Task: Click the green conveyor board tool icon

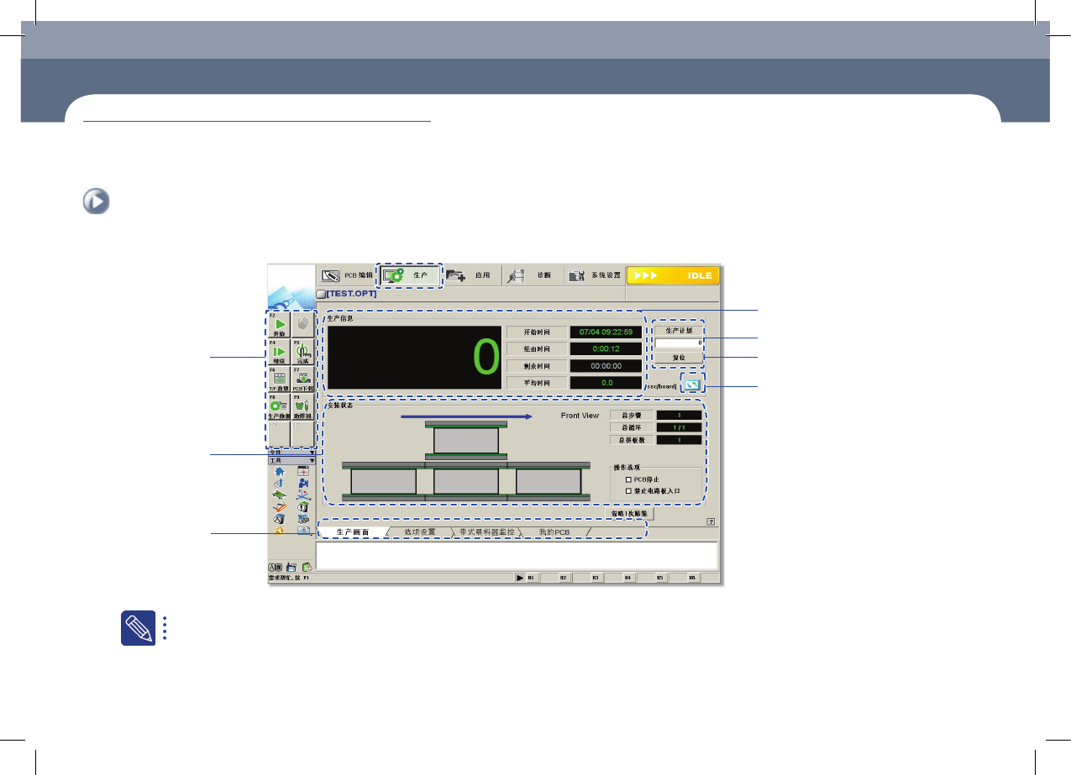Action: pyautogui.click(x=280, y=495)
